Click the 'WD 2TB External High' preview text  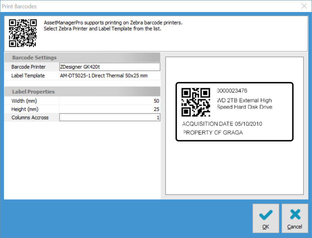pyautogui.click(x=244, y=100)
